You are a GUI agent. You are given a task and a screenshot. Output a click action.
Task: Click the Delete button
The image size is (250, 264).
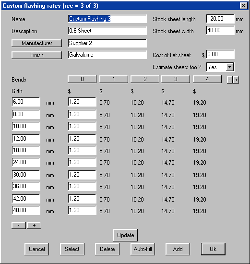pos(107,249)
